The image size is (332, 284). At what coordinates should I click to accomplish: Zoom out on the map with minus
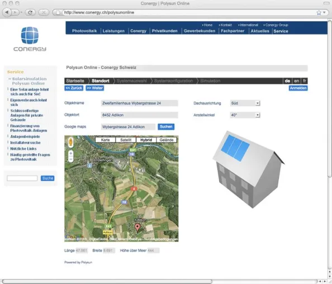click(x=71, y=159)
